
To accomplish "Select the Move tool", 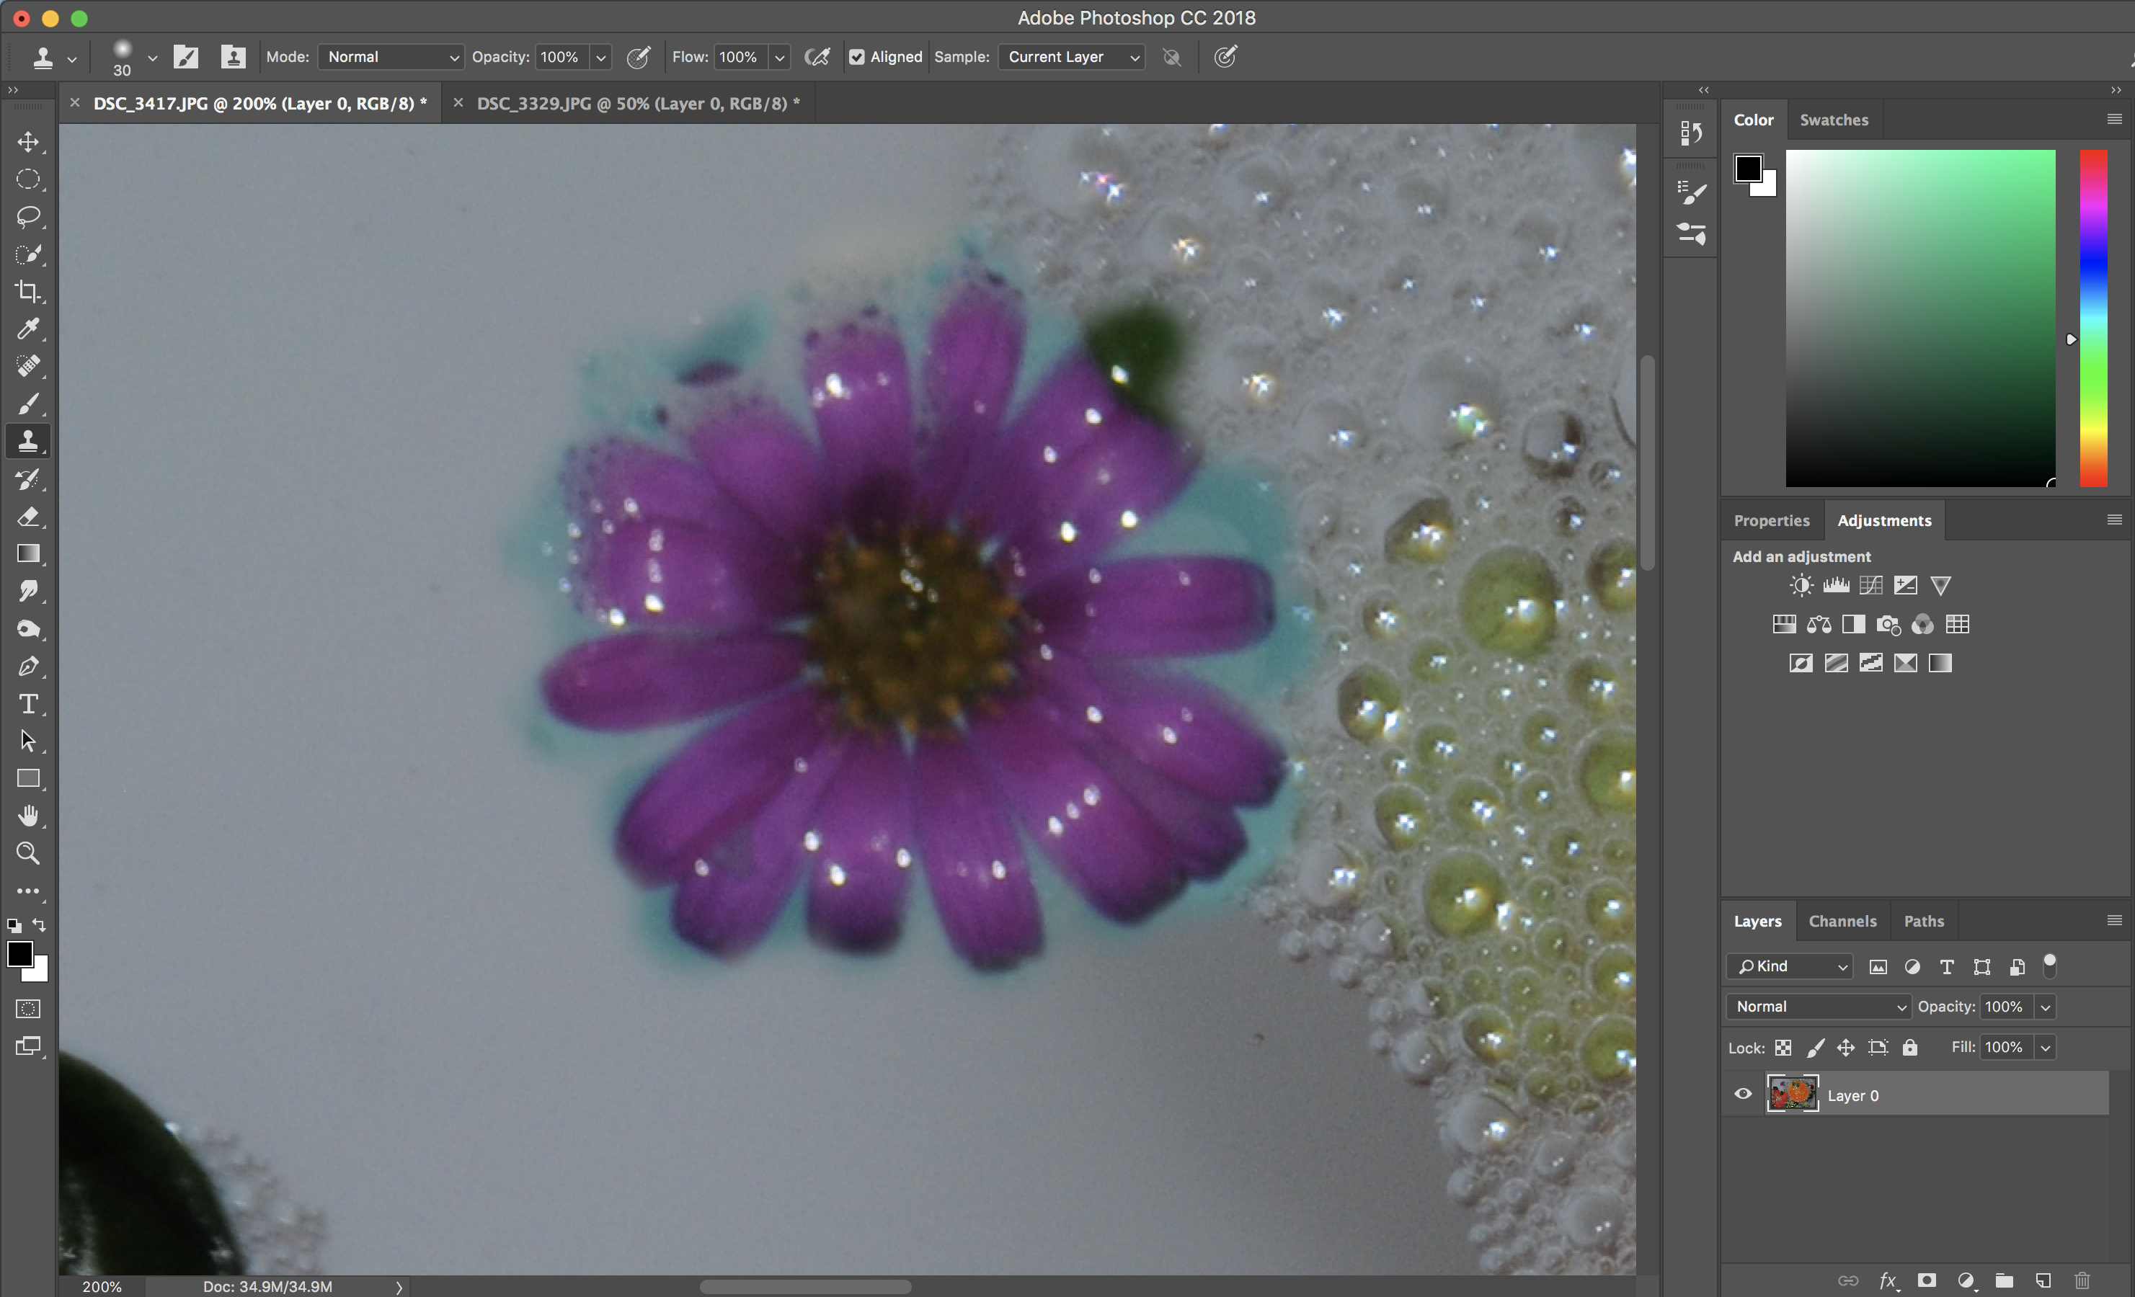I will pyautogui.click(x=27, y=141).
